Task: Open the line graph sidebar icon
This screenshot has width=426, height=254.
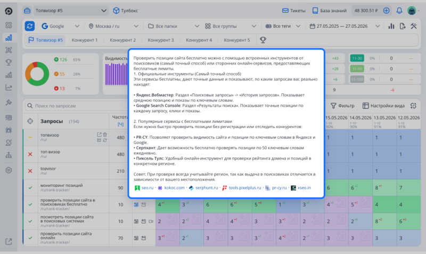Action: [9, 88]
